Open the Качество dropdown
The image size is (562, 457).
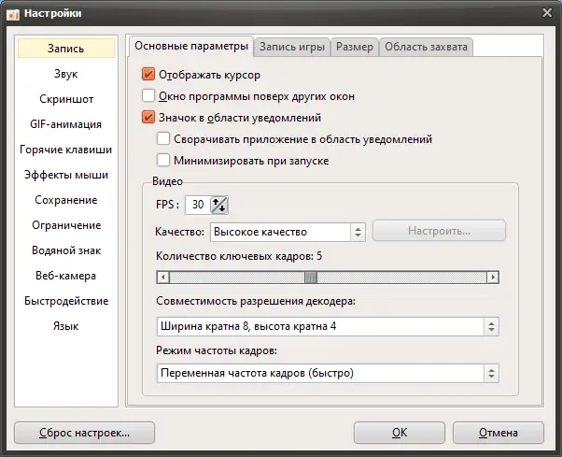[x=287, y=231]
